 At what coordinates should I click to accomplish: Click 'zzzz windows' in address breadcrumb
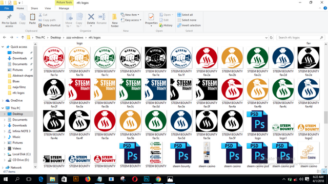75,37
